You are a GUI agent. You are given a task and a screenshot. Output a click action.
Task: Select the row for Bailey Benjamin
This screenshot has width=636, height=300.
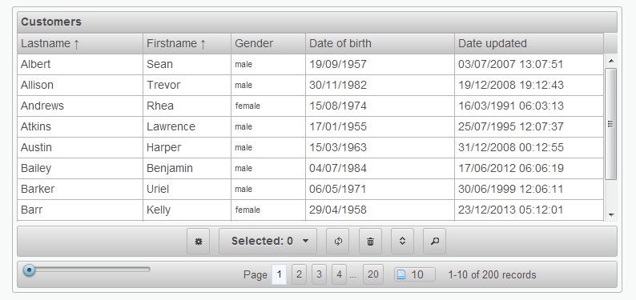coord(310,168)
